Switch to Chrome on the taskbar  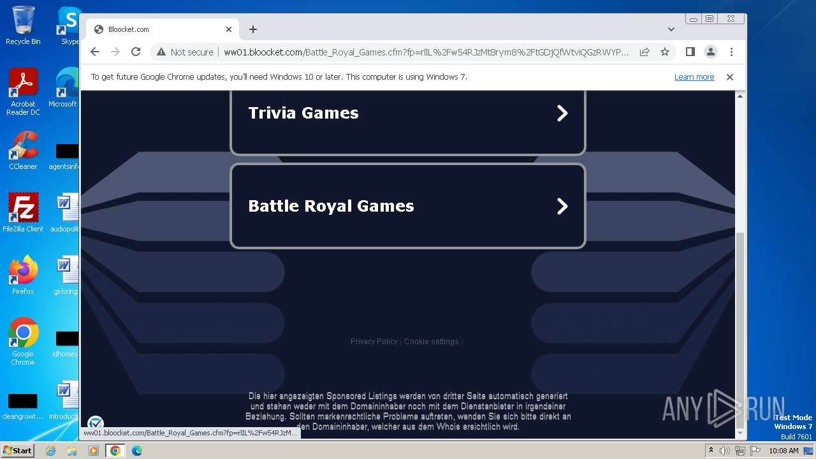click(115, 451)
